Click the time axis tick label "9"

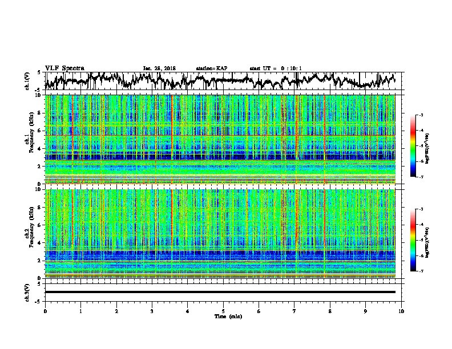pos(365,311)
